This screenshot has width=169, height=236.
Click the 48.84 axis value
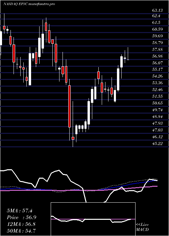(x=158, y=117)
